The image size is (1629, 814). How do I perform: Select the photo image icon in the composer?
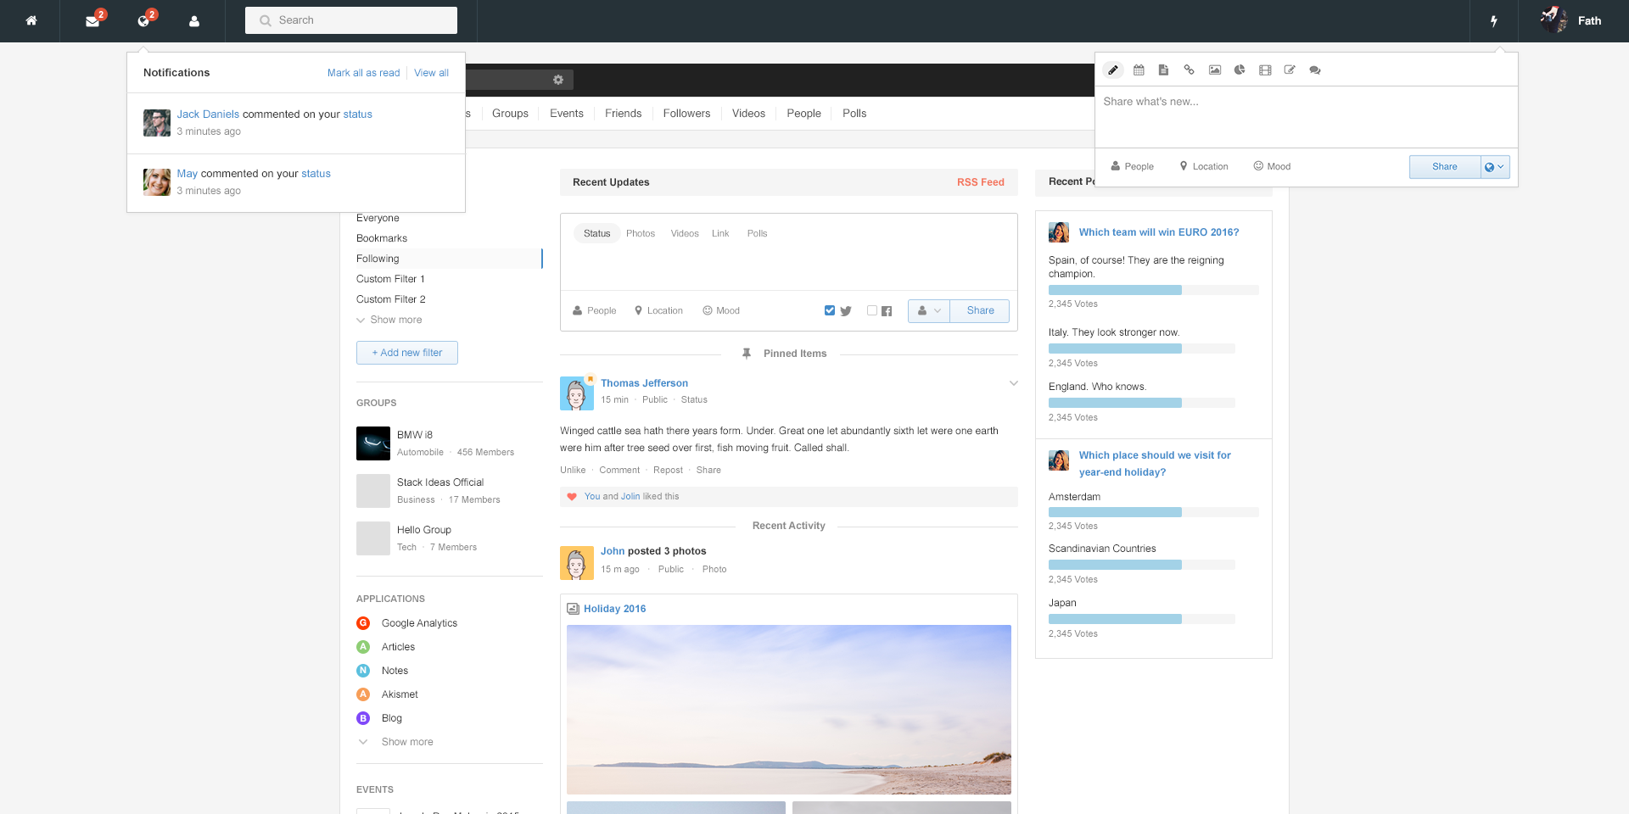(x=1215, y=70)
